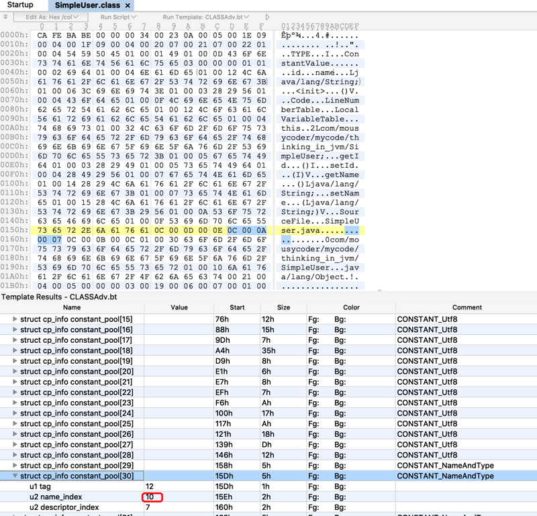The image size is (537, 516).
Task: Click the toolbar collapse arrow icon at far left
Action: click(x=5, y=16)
